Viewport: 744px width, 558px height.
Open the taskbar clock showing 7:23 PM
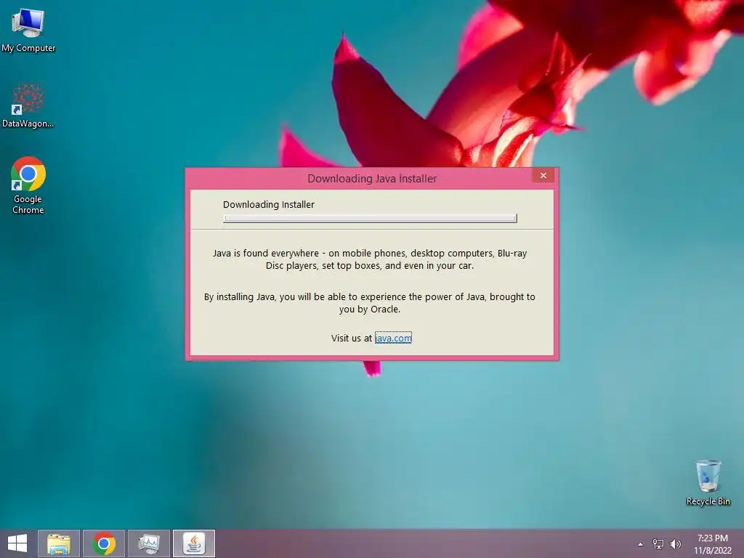pyautogui.click(x=713, y=544)
